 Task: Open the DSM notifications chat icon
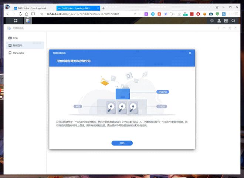pos(211,21)
